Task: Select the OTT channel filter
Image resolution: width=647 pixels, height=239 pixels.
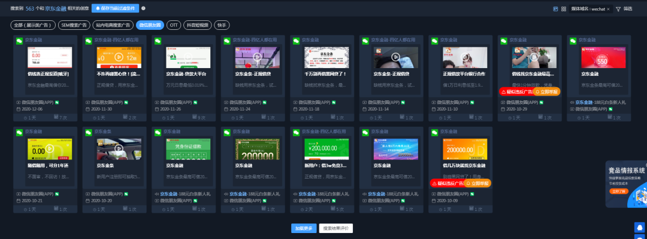Action: pyautogui.click(x=174, y=25)
